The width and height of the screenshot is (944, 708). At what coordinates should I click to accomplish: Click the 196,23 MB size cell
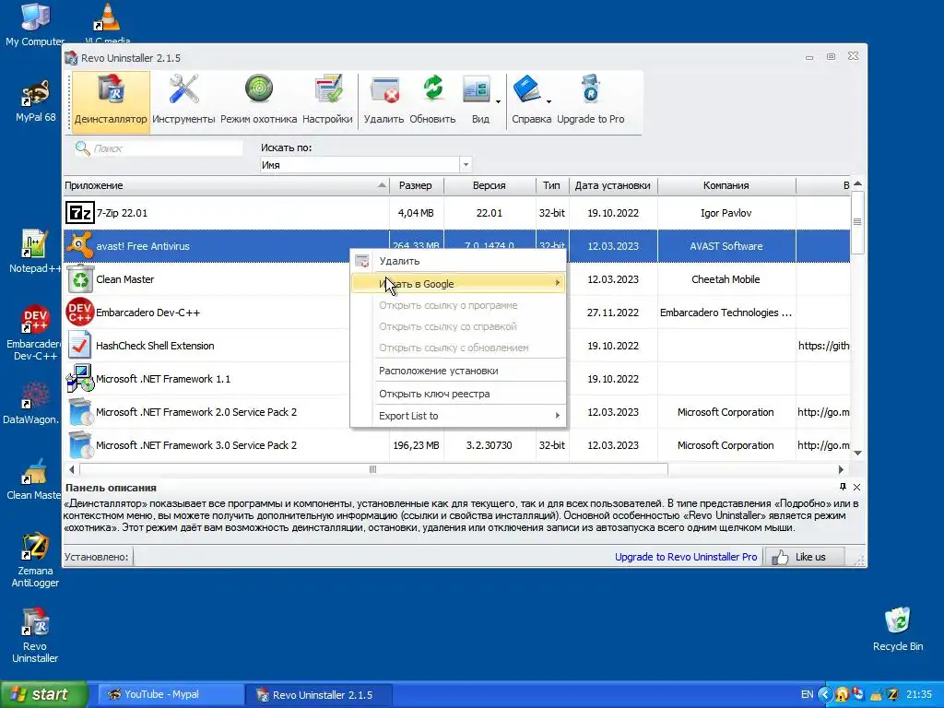[416, 445]
